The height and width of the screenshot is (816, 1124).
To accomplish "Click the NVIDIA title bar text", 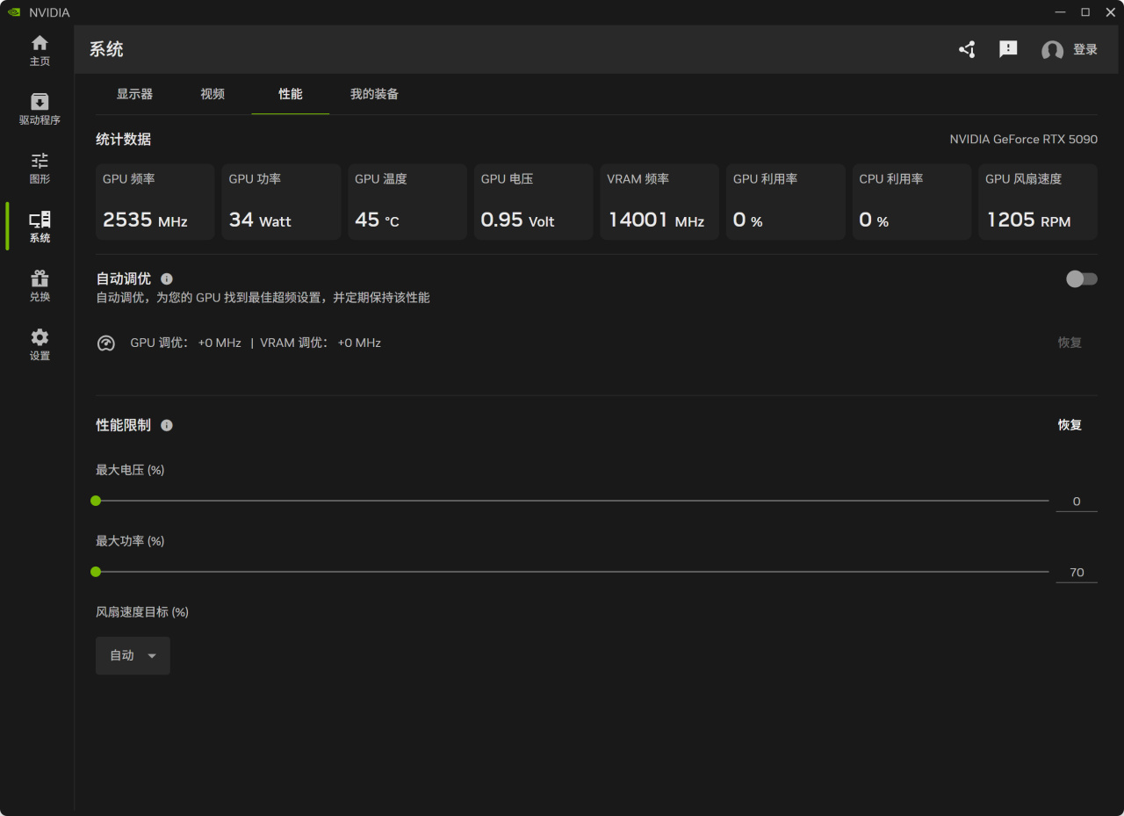I will point(49,12).
